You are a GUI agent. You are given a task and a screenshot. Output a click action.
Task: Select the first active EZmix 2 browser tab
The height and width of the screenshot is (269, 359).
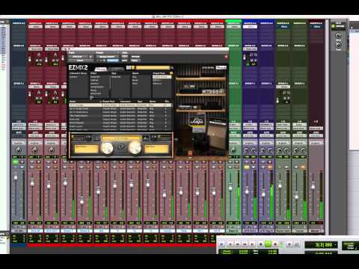coord(101,69)
